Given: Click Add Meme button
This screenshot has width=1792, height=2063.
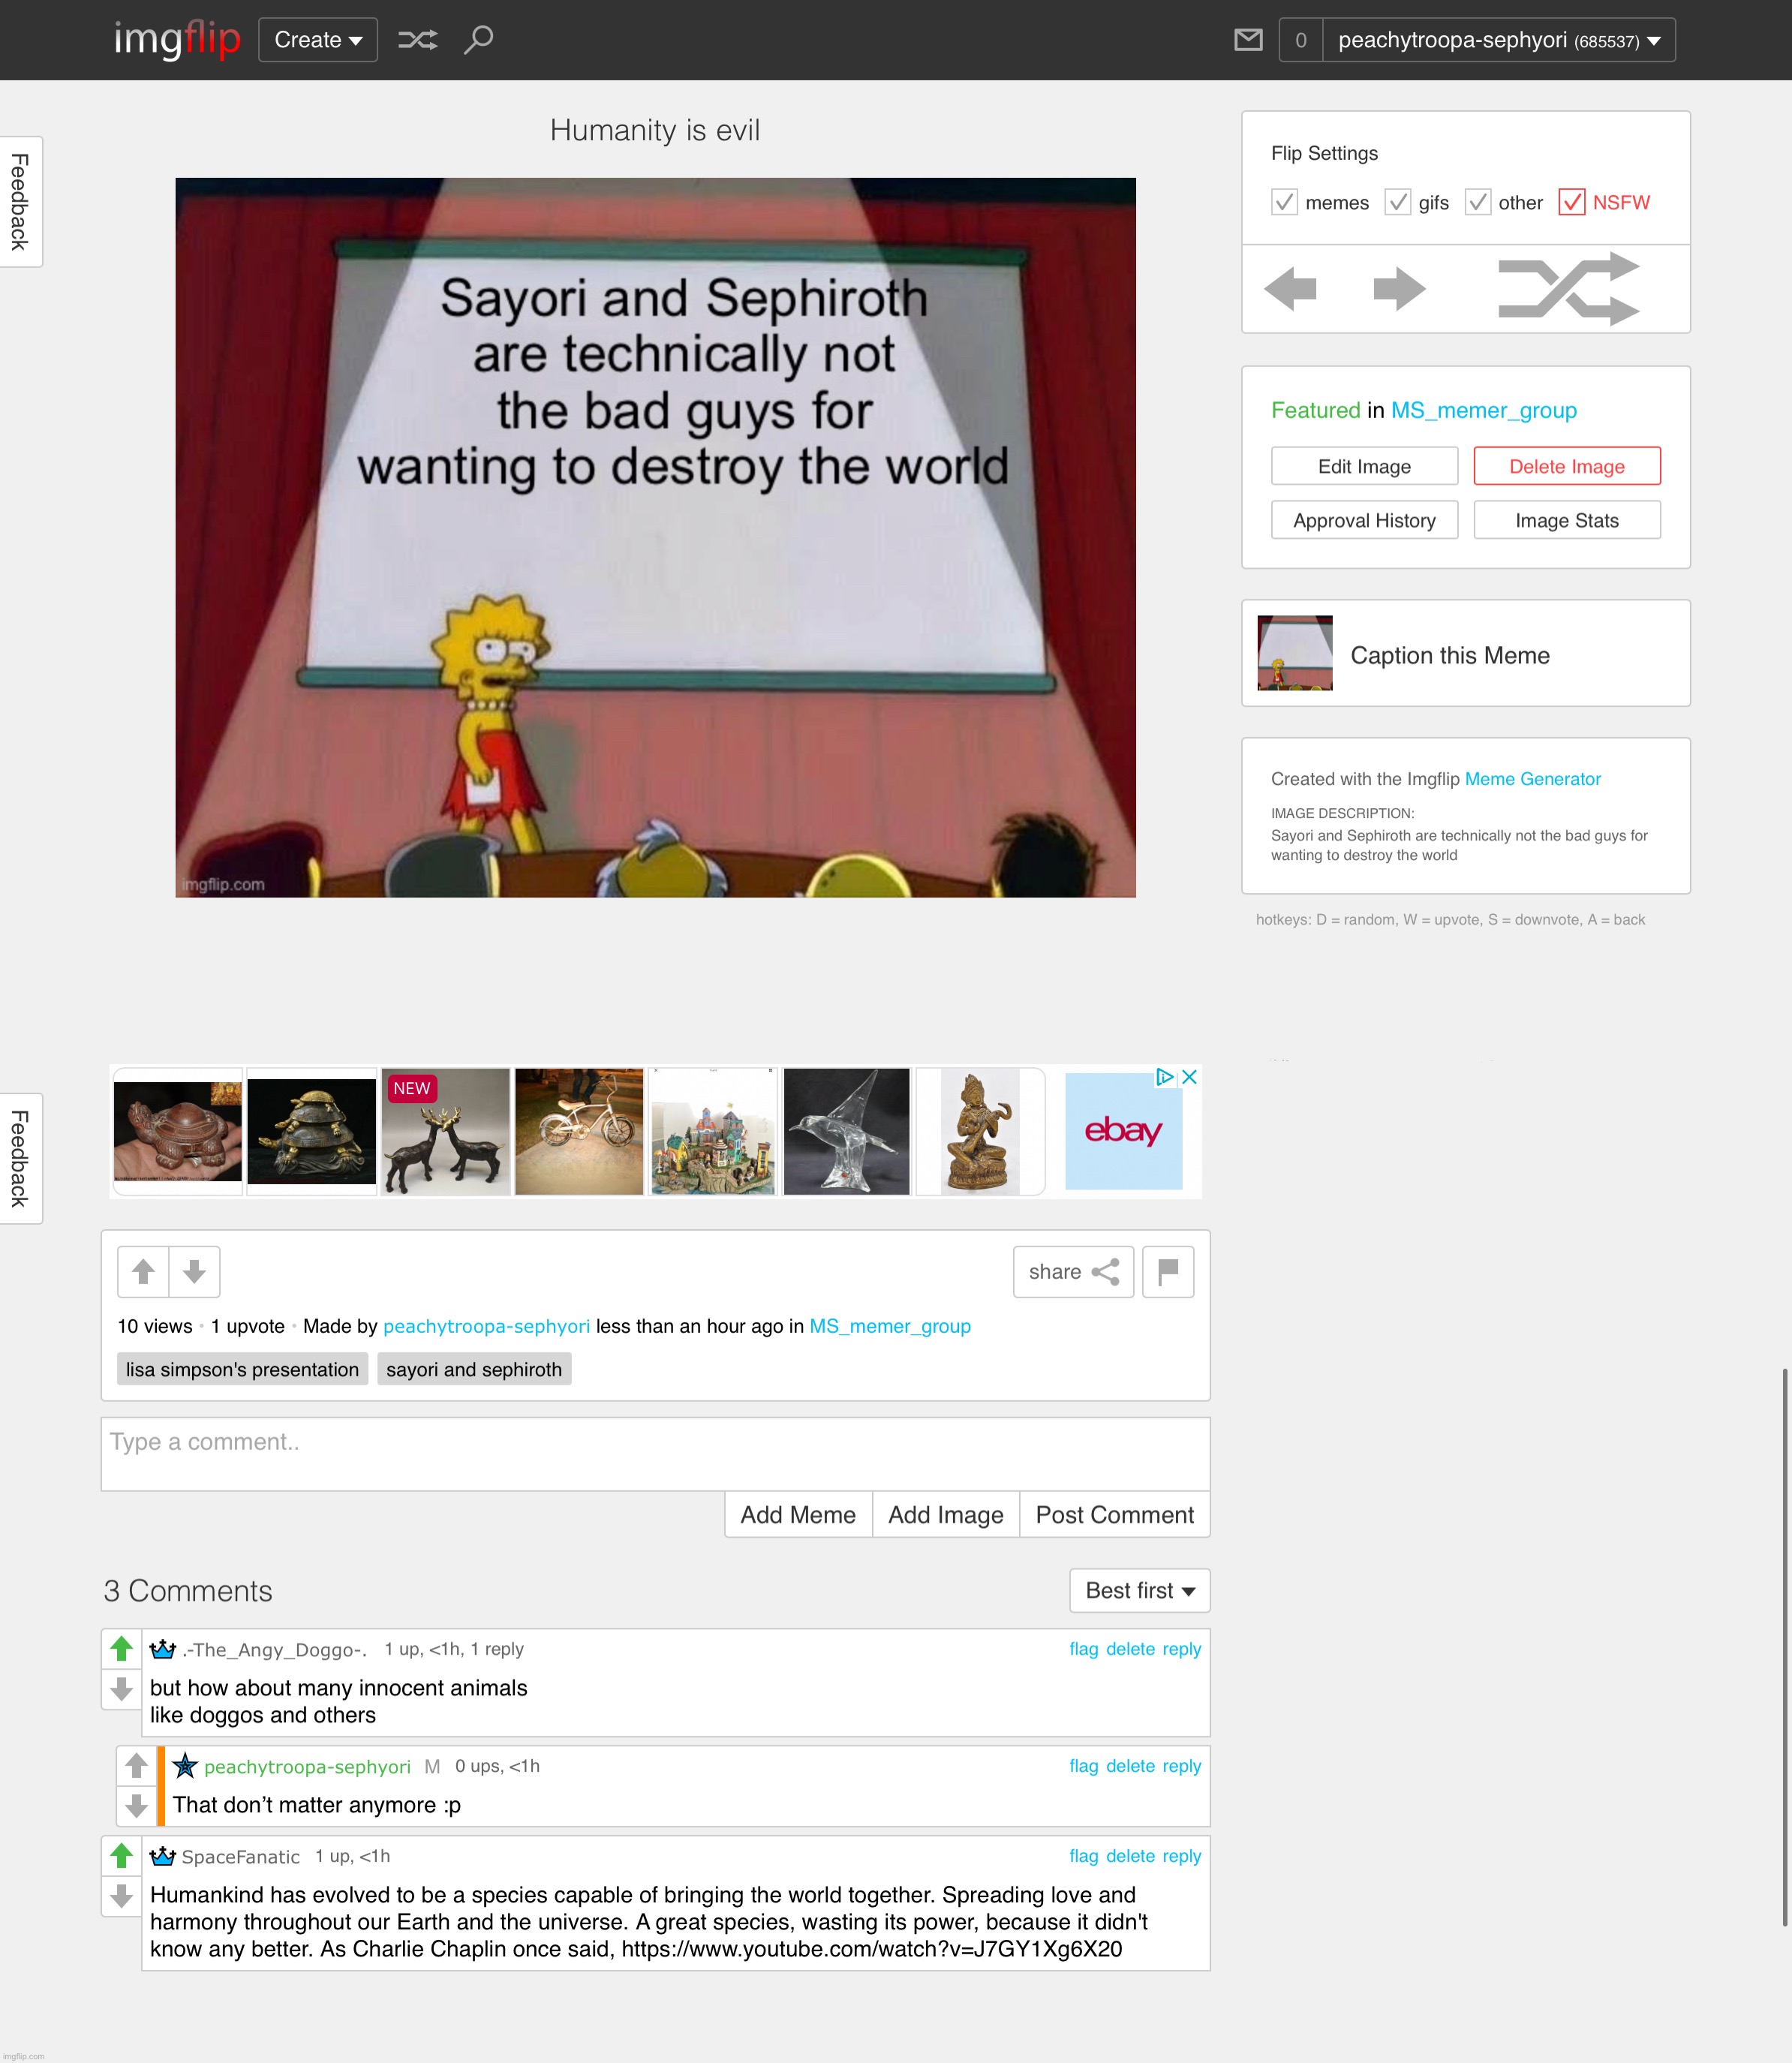Looking at the screenshot, I should click(798, 1515).
